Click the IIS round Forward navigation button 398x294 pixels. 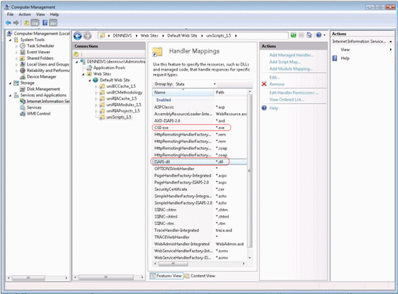point(87,36)
